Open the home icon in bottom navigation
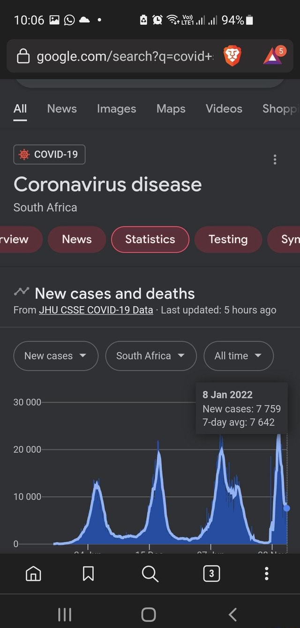The height and width of the screenshot is (628, 300). tap(33, 573)
